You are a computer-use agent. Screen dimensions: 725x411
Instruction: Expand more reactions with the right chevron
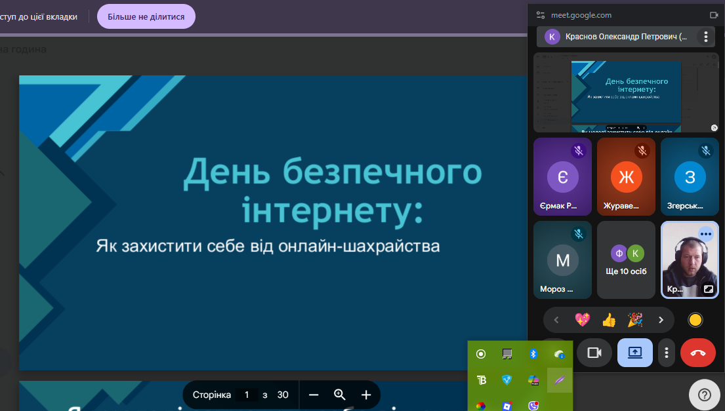point(661,319)
